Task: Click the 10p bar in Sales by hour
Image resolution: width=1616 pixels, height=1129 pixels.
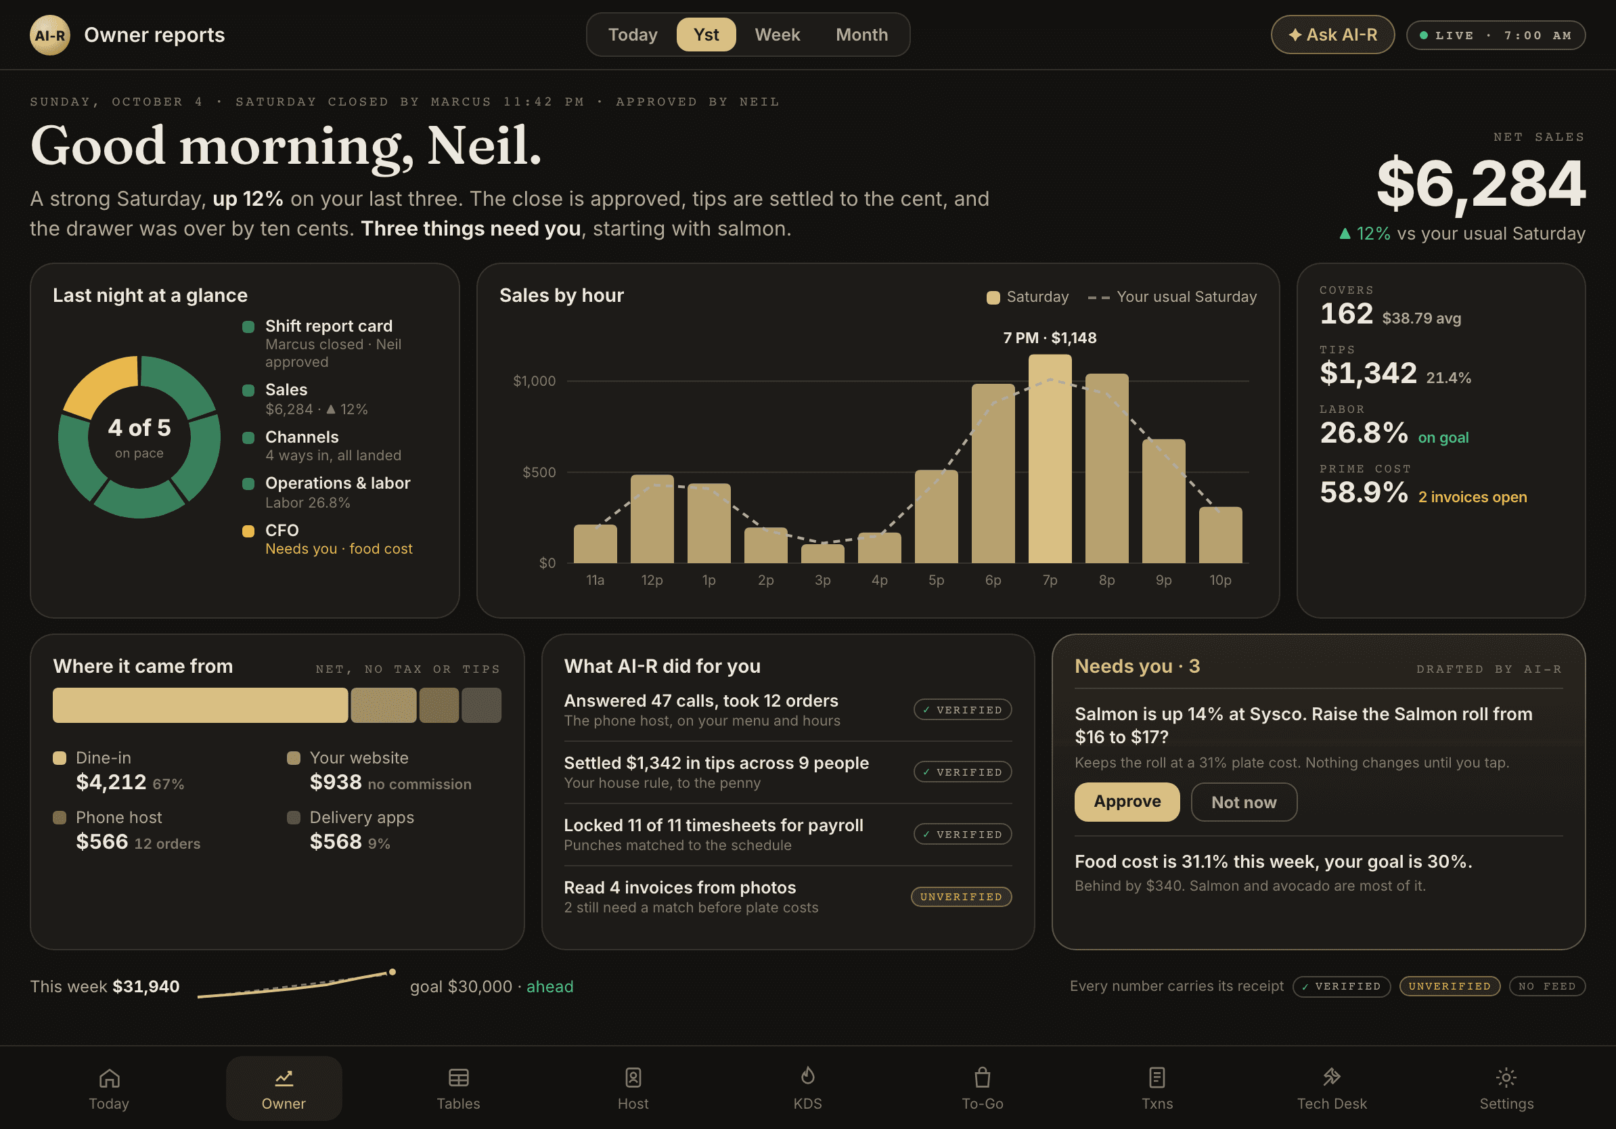Action: pyautogui.click(x=1220, y=535)
